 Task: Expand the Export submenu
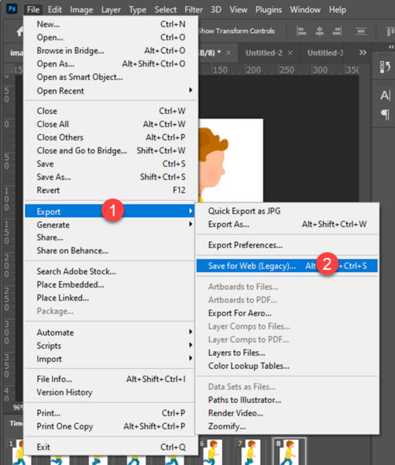click(110, 212)
